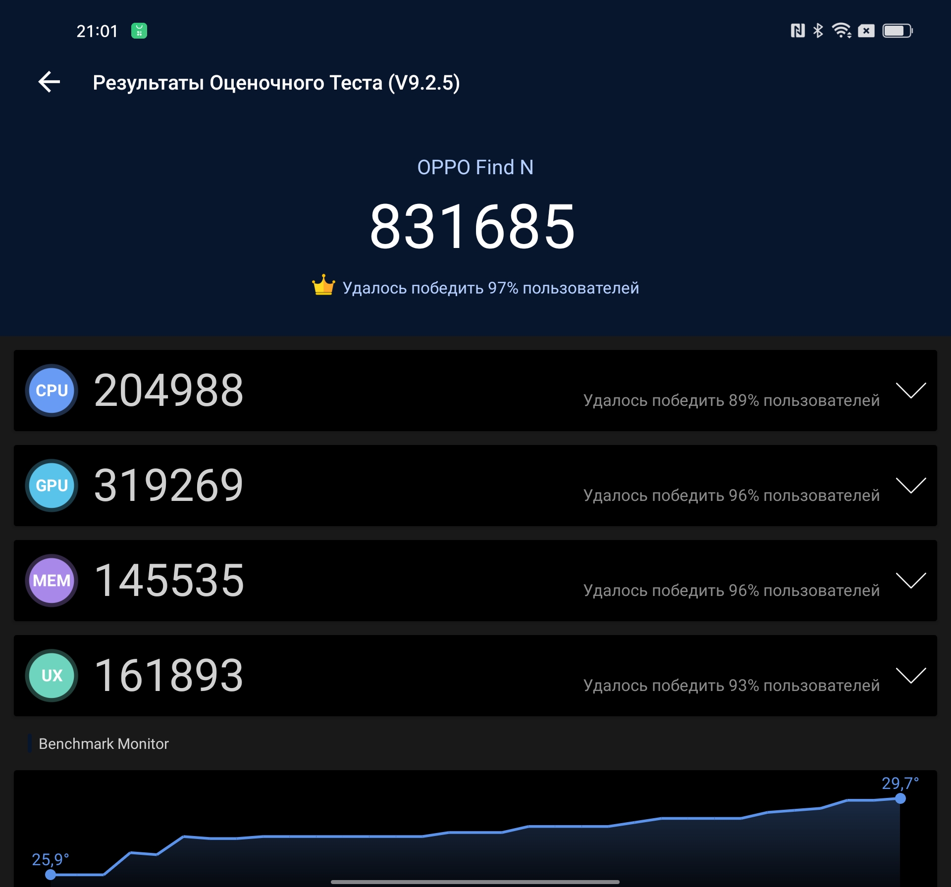
Task: Tap the UX score badge icon
Action: tap(52, 676)
